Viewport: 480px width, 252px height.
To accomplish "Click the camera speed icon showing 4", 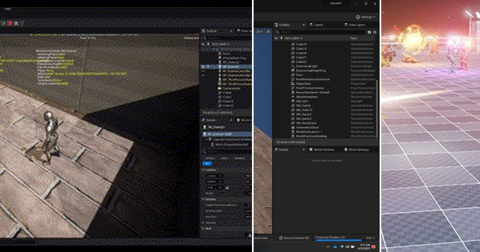I will tap(260, 32).
